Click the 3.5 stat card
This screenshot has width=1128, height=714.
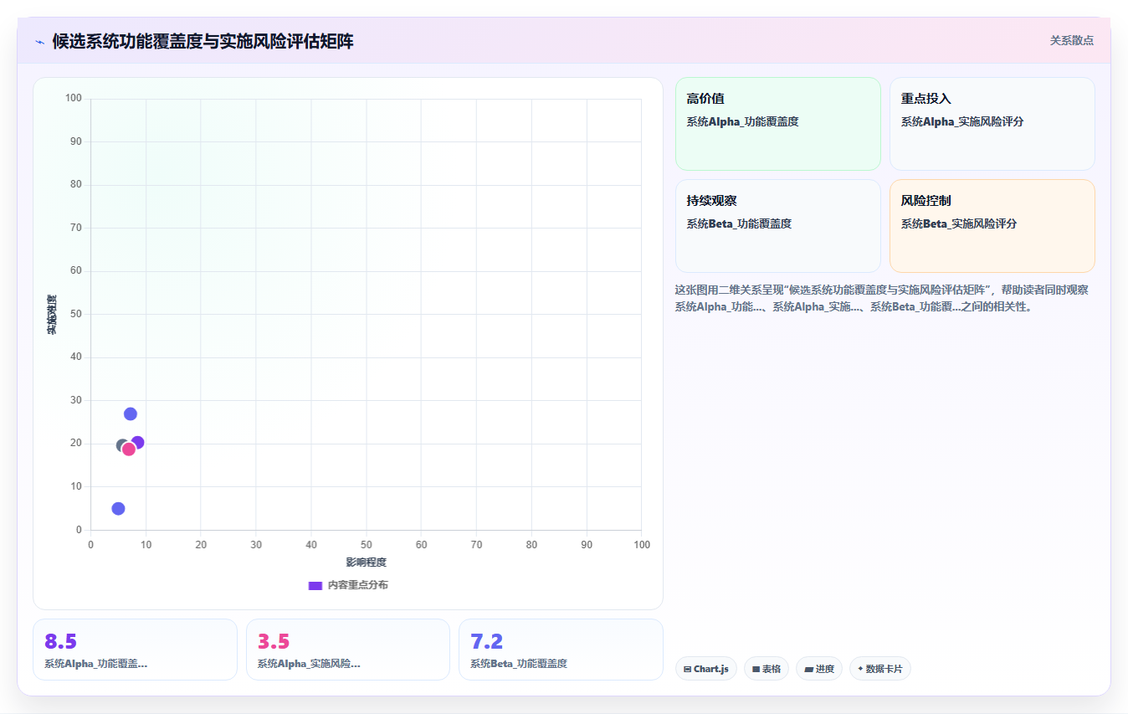coord(348,650)
